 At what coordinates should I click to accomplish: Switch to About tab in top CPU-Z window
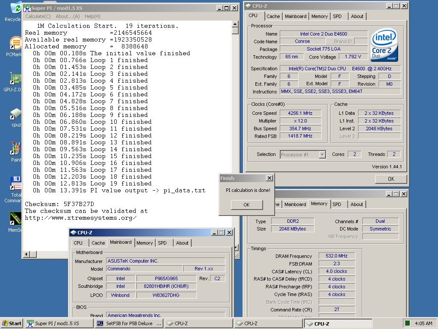point(357,16)
